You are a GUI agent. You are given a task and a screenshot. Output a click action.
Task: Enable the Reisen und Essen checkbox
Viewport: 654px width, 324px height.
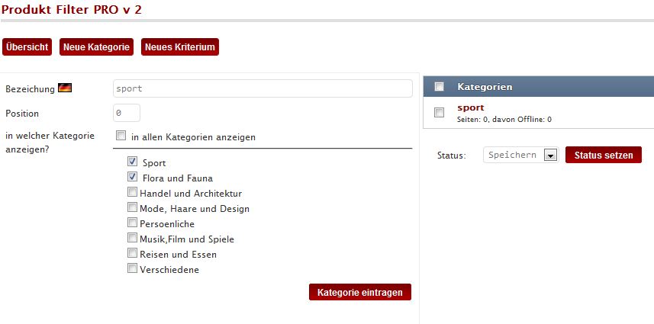click(x=133, y=254)
